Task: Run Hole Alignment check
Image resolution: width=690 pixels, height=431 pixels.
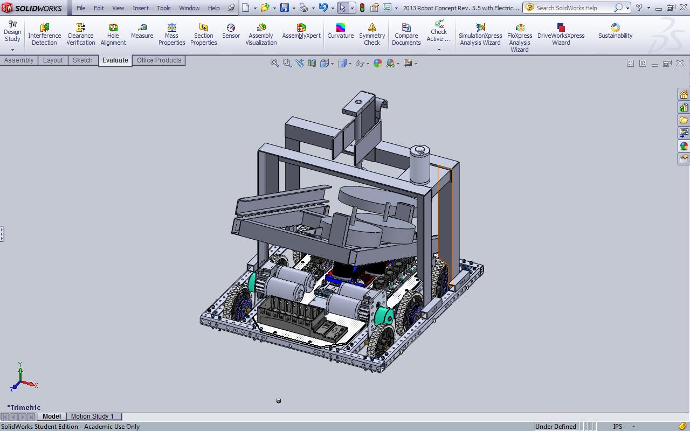Action: pyautogui.click(x=113, y=34)
